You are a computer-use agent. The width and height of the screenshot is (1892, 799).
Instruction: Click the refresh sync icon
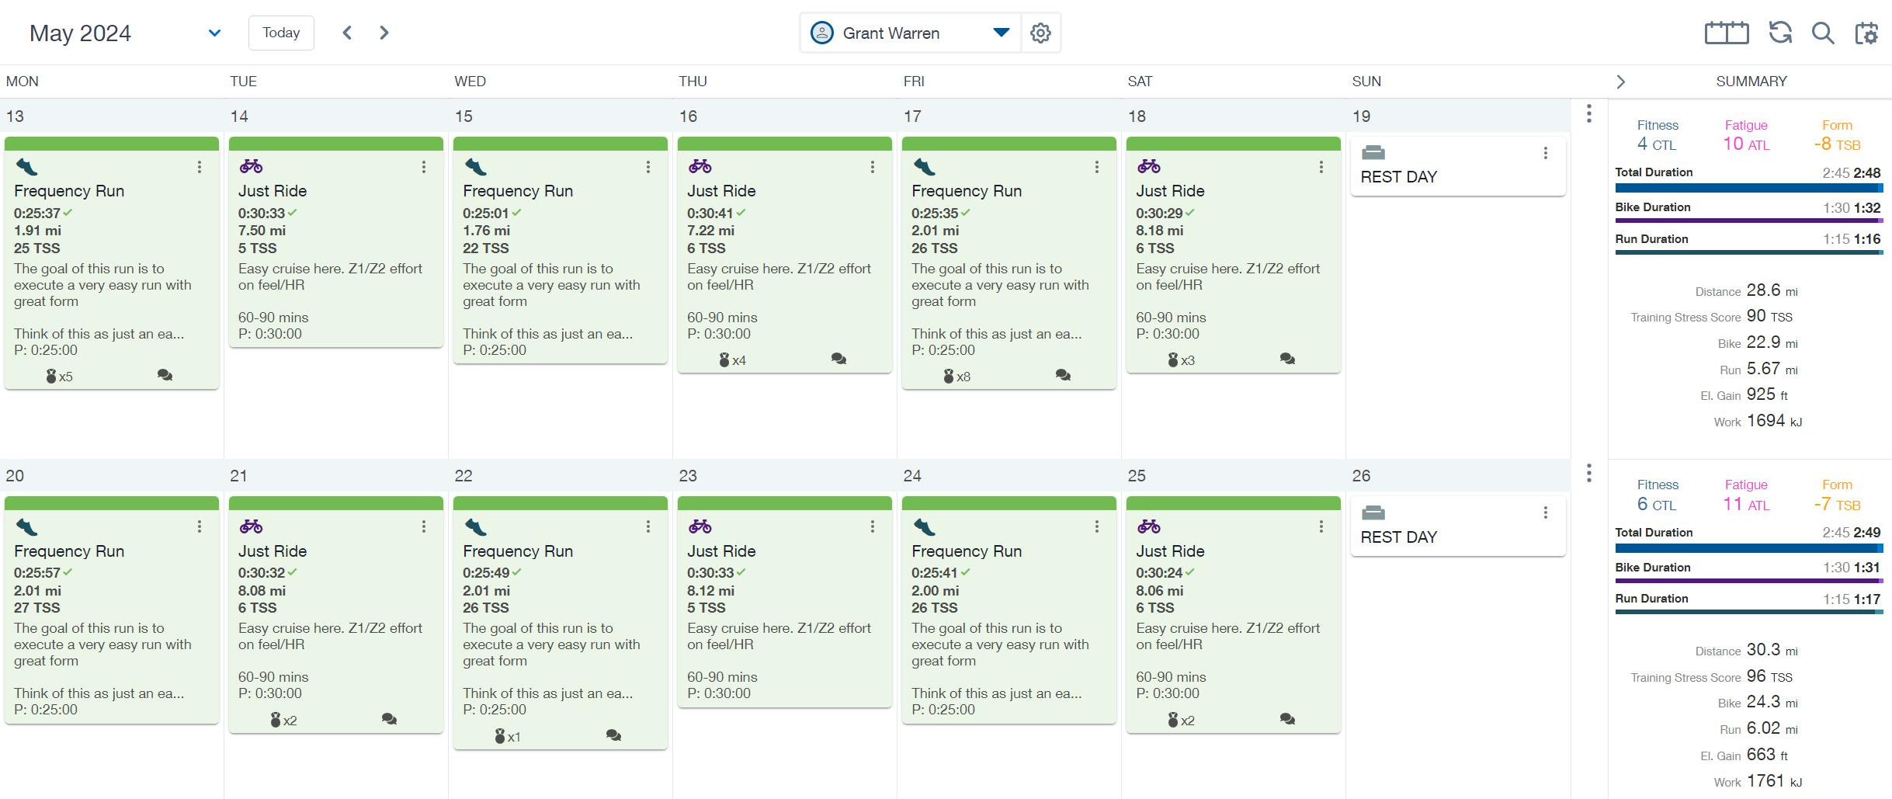click(1780, 33)
